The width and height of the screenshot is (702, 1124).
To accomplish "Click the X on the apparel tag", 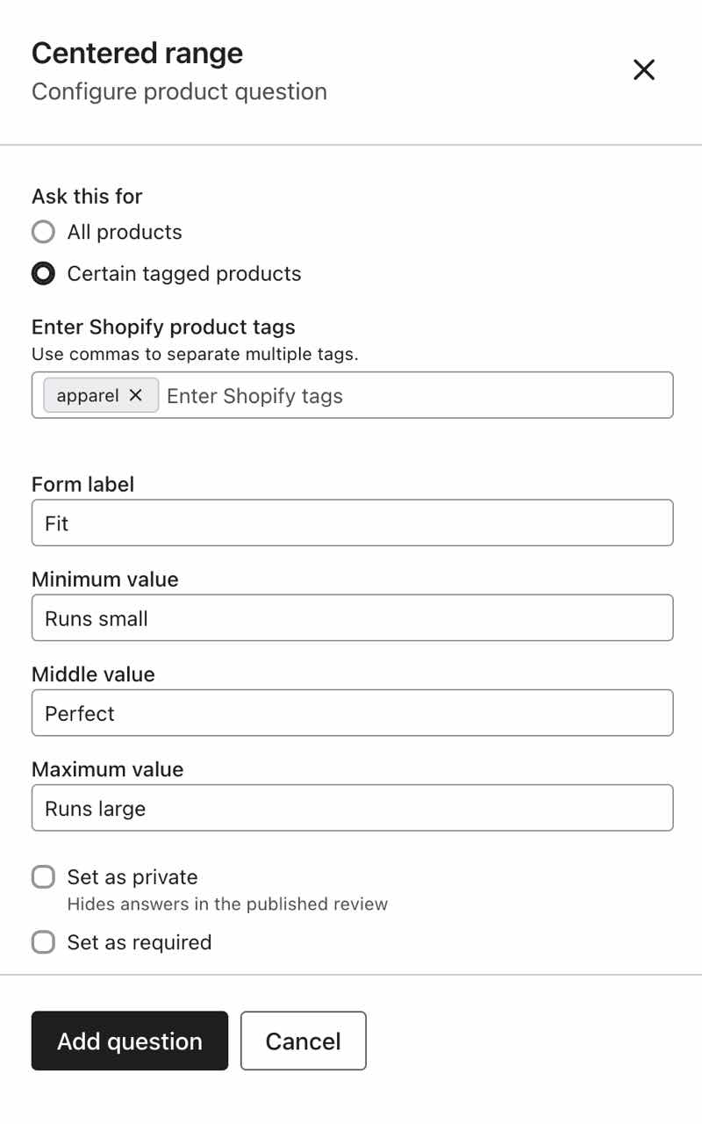I will pyautogui.click(x=136, y=395).
